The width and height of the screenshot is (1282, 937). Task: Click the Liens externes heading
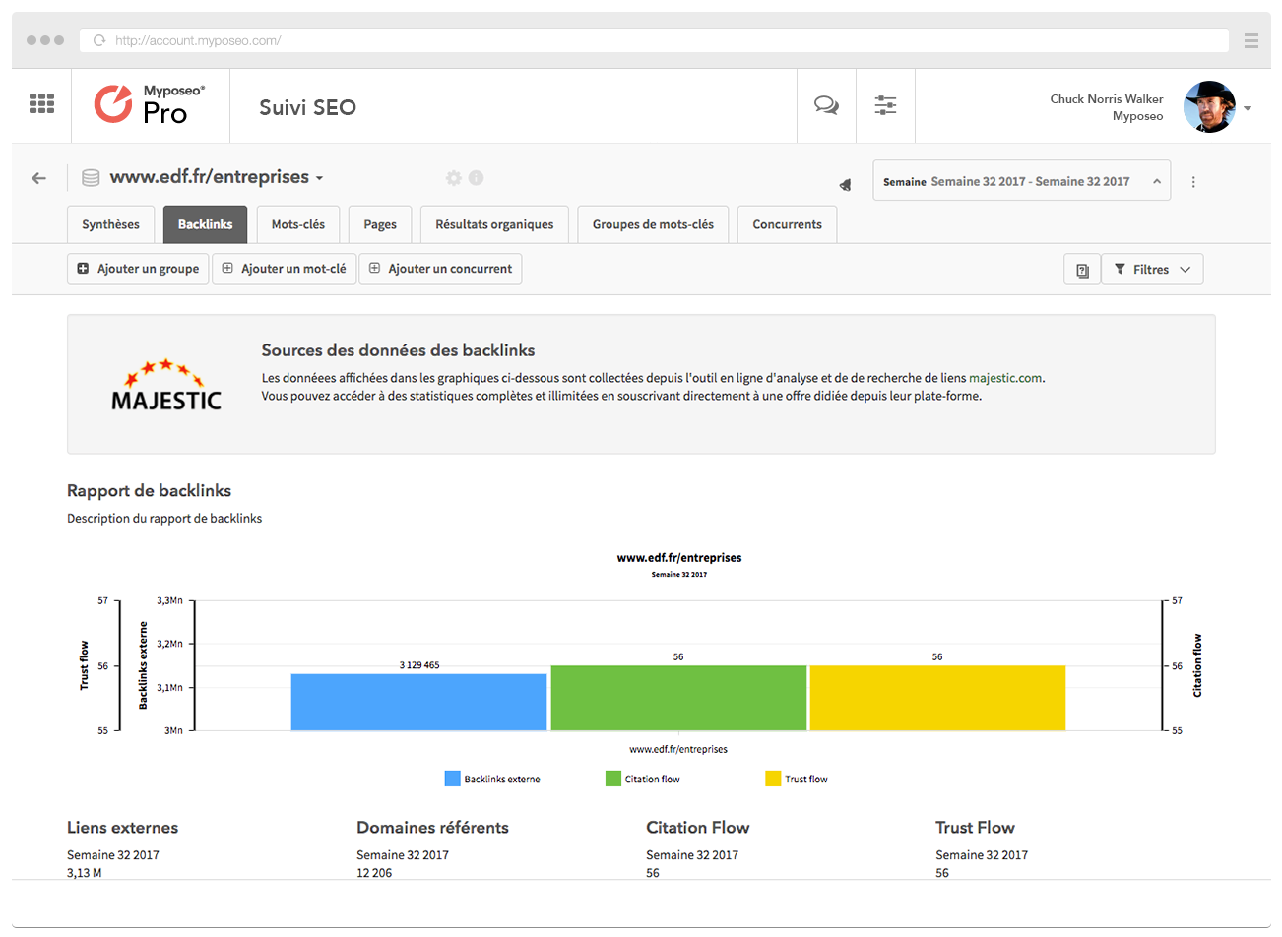[x=122, y=828]
